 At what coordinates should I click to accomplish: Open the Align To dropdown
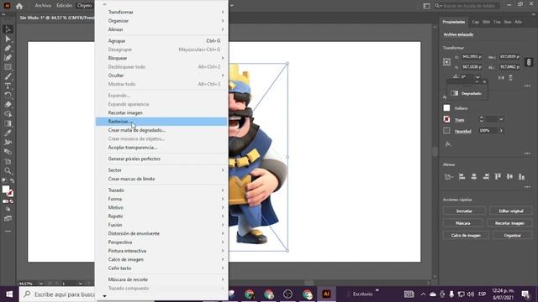448,177
